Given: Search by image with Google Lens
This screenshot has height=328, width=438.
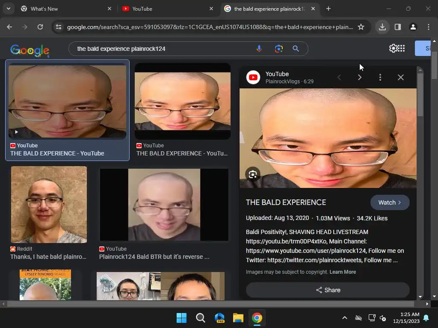Looking at the screenshot, I should (278, 49).
